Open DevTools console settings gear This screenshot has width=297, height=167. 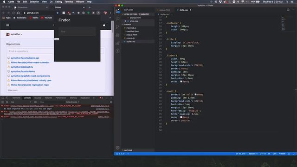pyautogui.click(x=111, y=102)
